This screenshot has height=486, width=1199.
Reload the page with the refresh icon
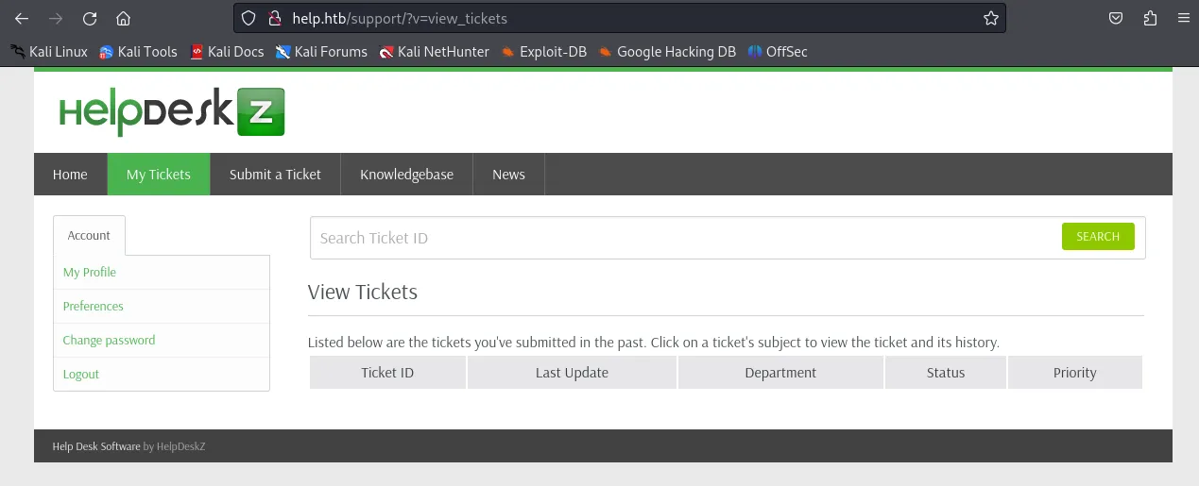click(90, 18)
